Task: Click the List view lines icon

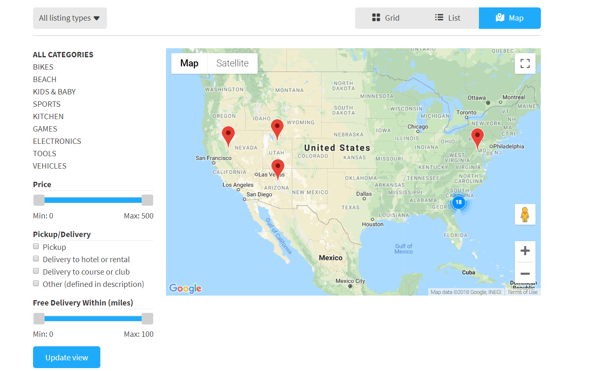Action: coord(439,17)
